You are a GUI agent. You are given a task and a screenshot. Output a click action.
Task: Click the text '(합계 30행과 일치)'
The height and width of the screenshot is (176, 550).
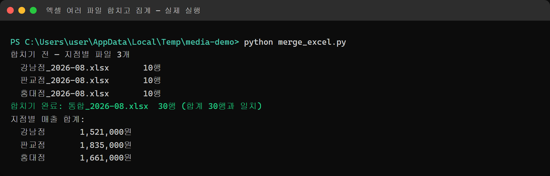tap(222, 106)
